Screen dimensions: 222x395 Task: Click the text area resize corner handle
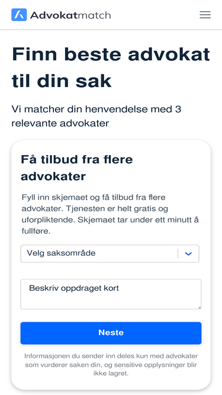click(200, 307)
